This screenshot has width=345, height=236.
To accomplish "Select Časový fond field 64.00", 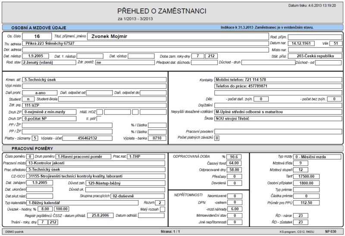I will coord(234,163).
